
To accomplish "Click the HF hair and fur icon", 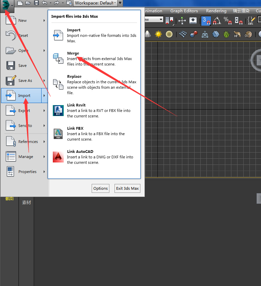I will 237,34.
